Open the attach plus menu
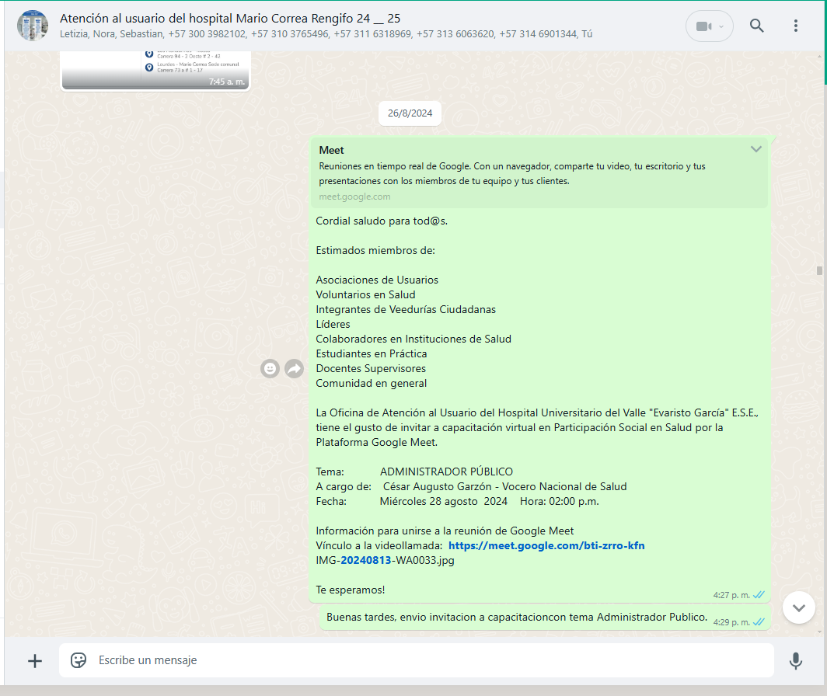 (35, 661)
